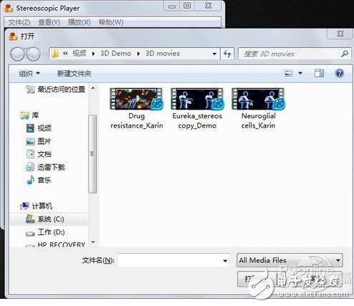
Task: Click the search magnifier icon
Action: pyautogui.click(x=345, y=54)
